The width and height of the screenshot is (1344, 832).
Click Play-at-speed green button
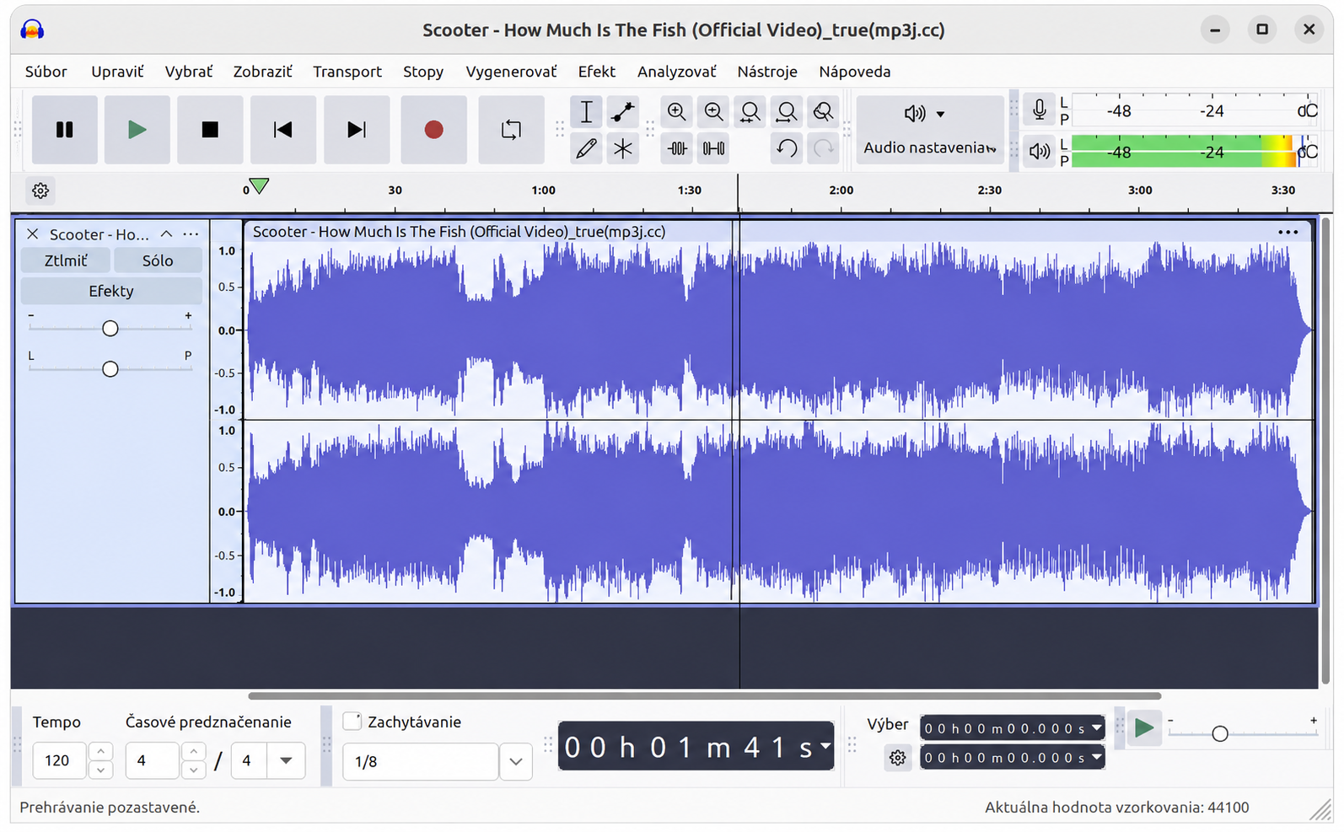tap(1144, 728)
